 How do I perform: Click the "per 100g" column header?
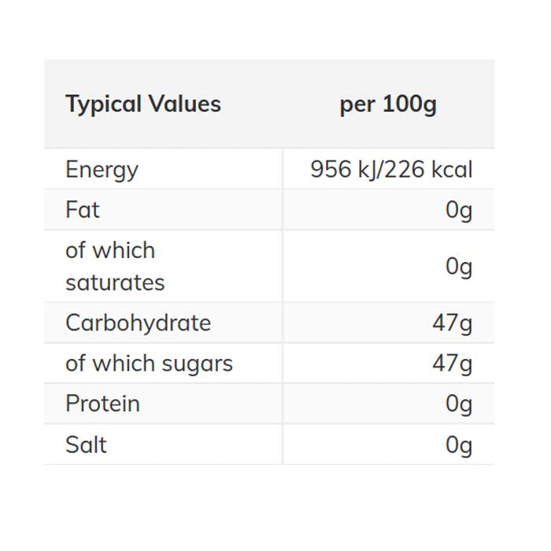coord(388,104)
